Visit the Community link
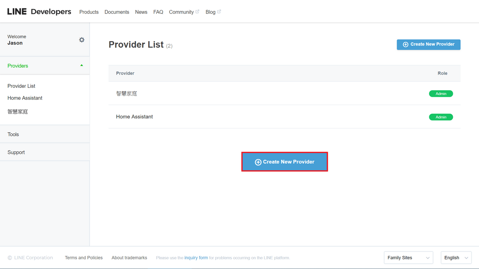Viewport: 479px width, 269px height. 181,12
